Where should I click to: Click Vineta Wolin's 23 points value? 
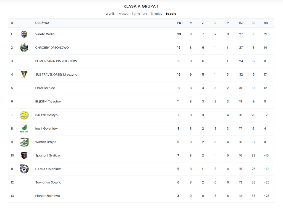pyautogui.click(x=179, y=34)
